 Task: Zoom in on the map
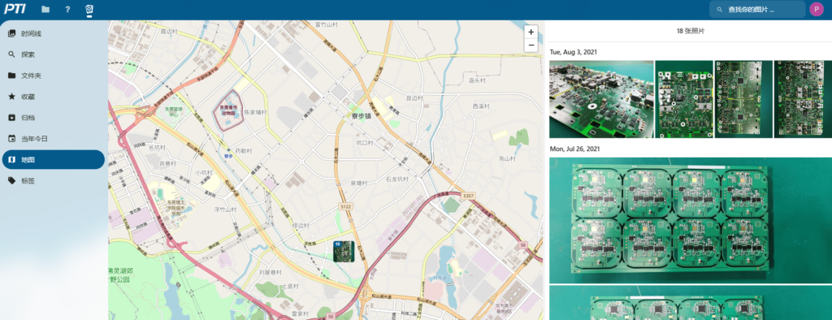coord(531,32)
